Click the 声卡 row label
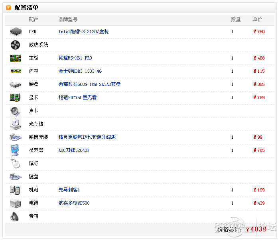This screenshot has height=241, width=280. point(34,111)
